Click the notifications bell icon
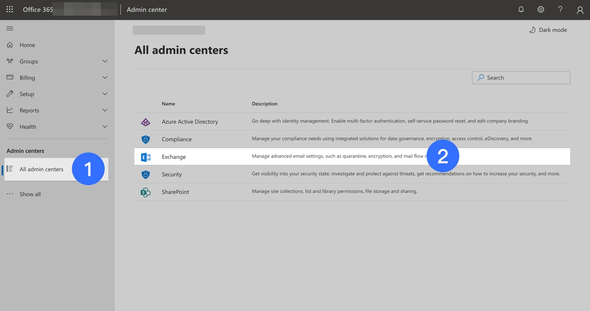The height and width of the screenshot is (311, 590). [x=521, y=9]
